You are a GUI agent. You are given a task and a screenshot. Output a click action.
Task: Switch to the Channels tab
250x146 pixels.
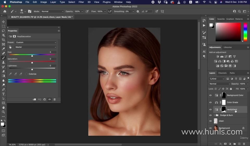coord(222,73)
